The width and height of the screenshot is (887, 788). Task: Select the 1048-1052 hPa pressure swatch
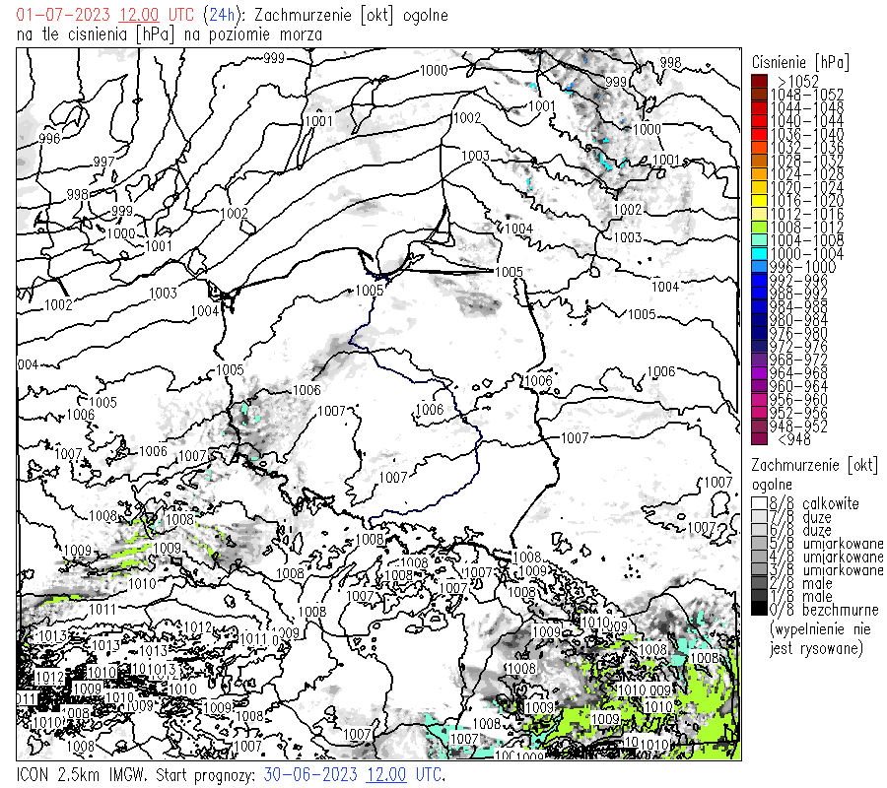click(759, 95)
